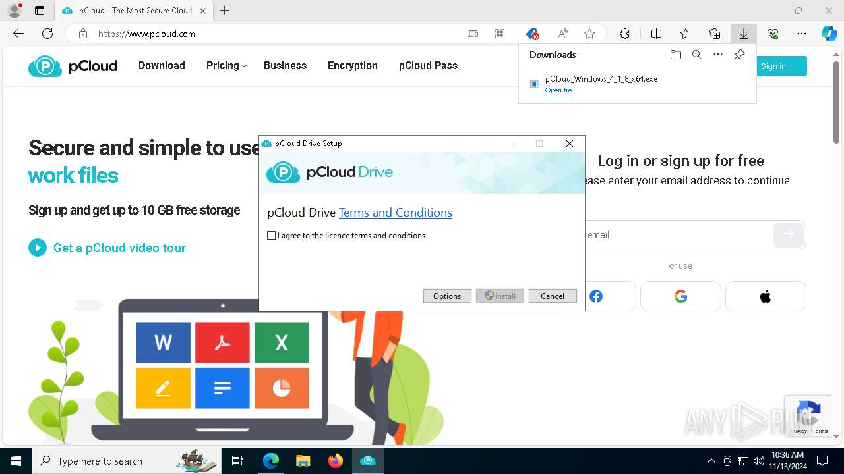844x474 pixels.
Task: Pin the Downloads panel
Action: (x=739, y=55)
